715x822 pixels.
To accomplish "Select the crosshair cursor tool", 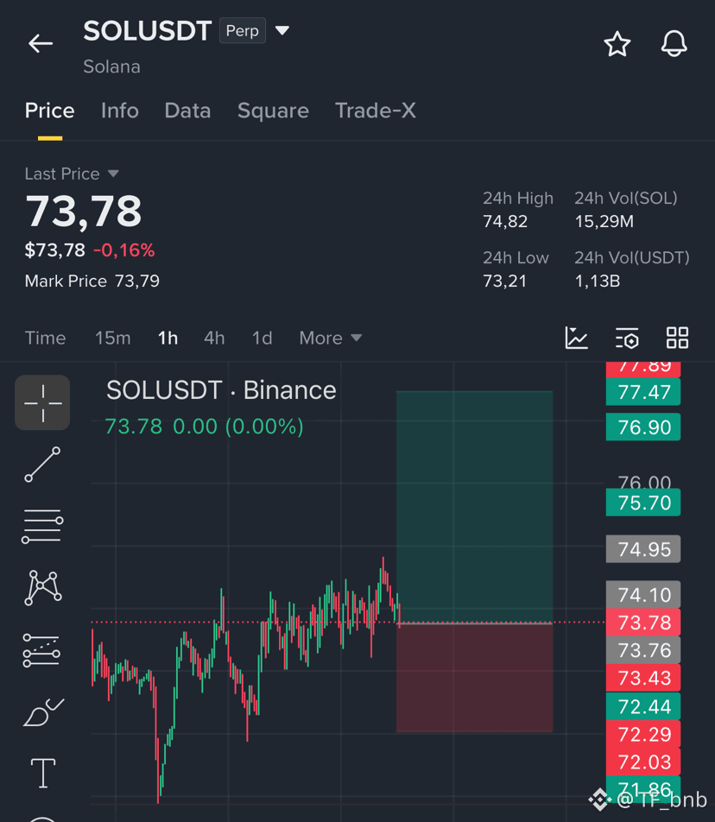I will 42,402.
